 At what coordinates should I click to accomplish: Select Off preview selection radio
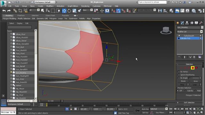click(x=178, y=91)
